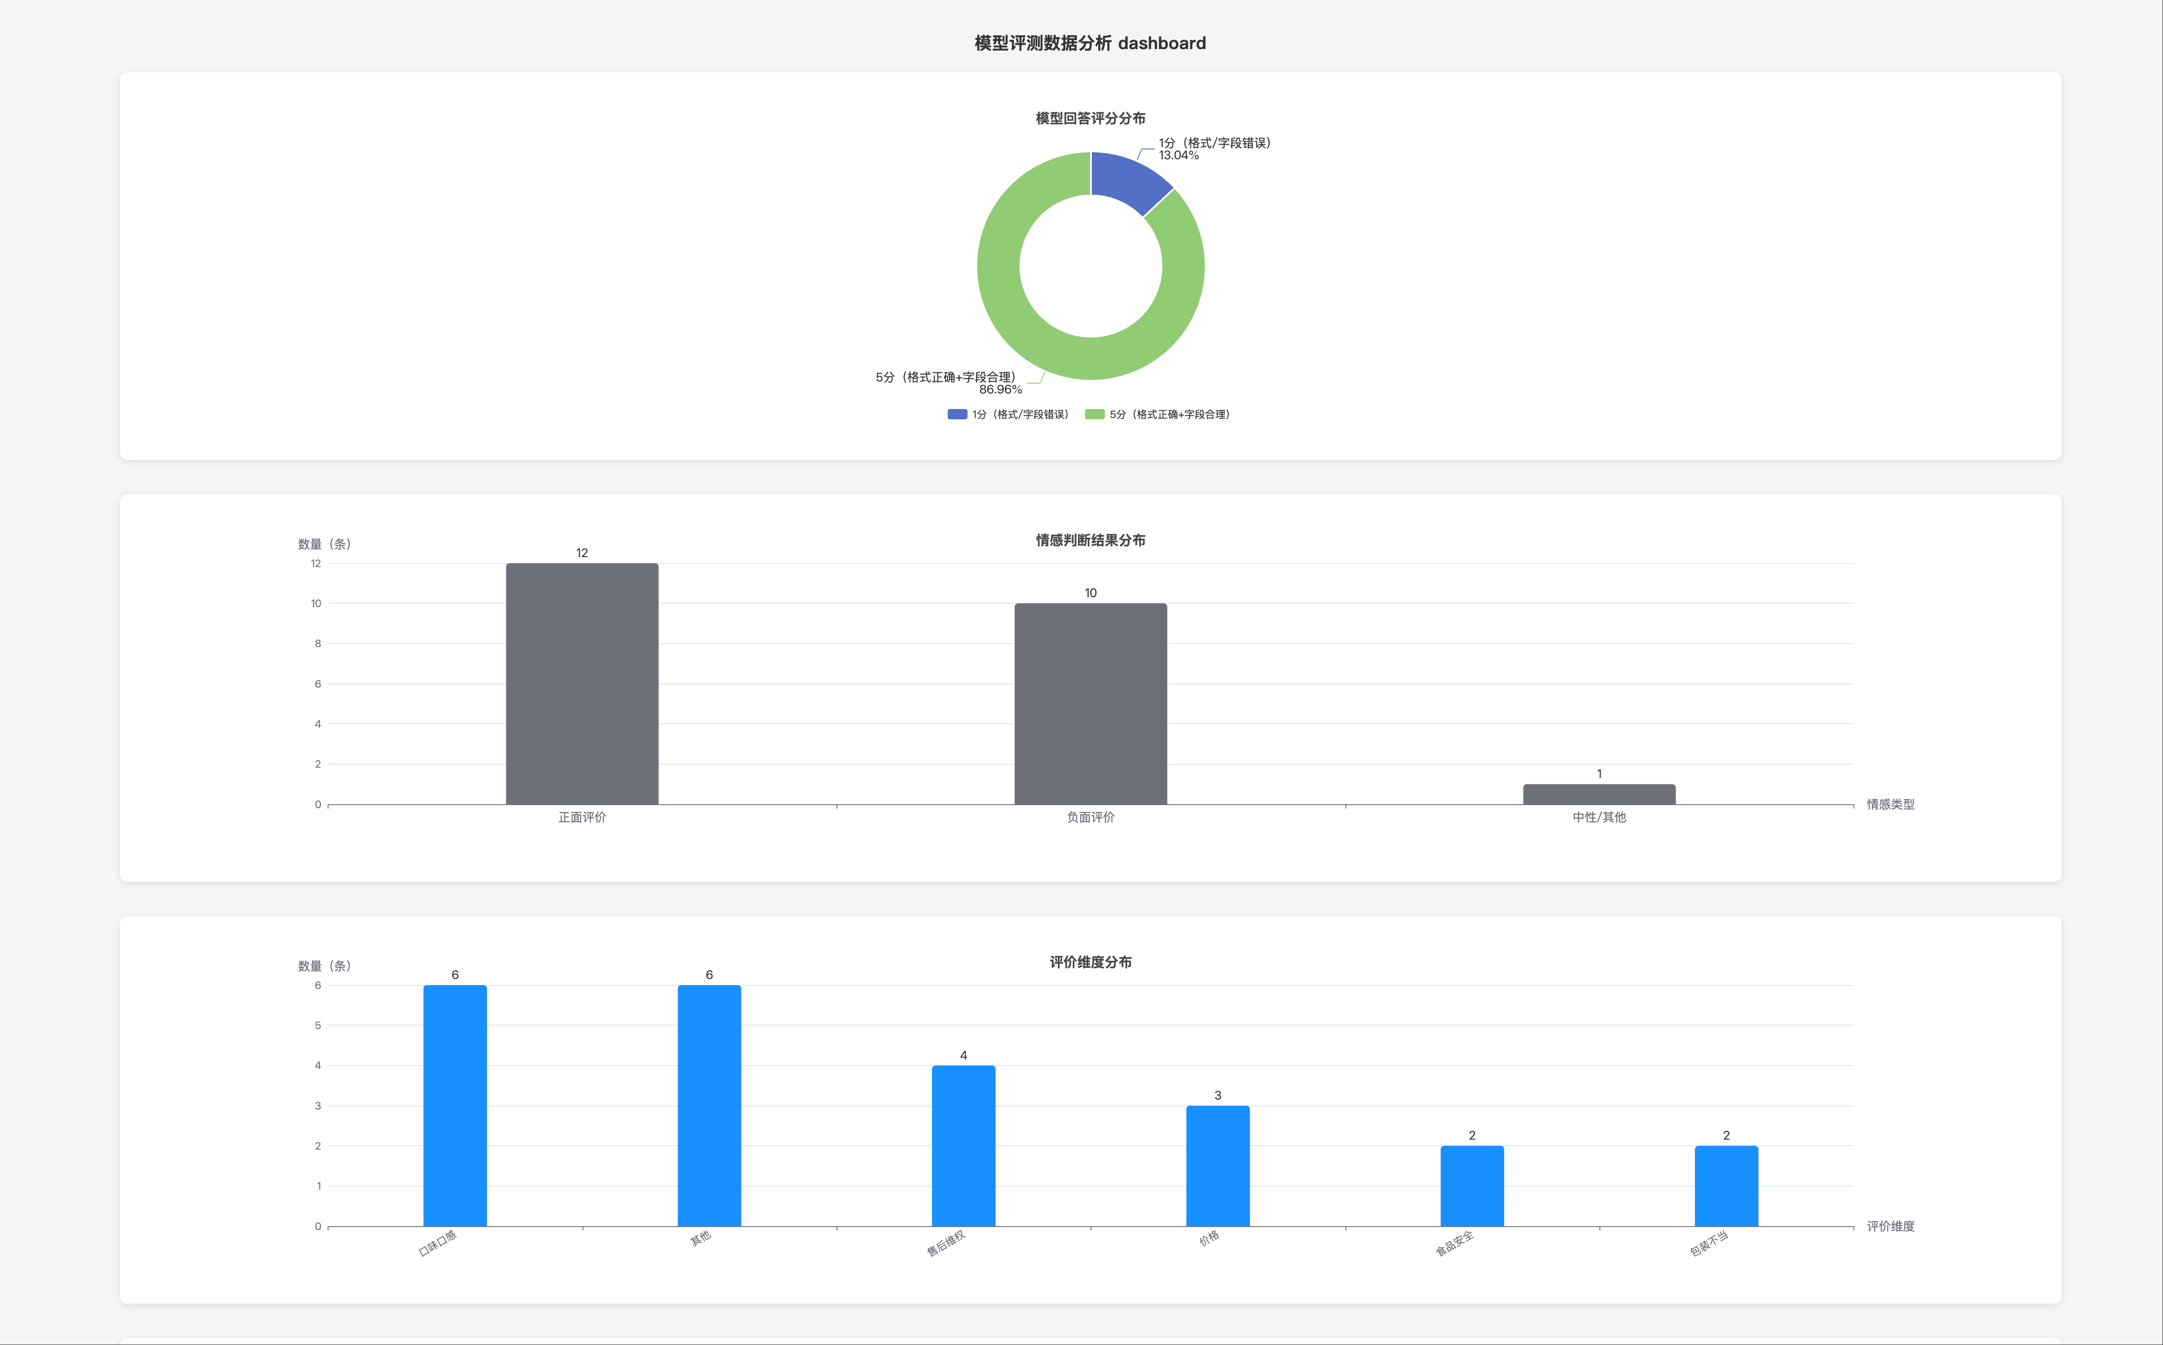Image resolution: width=2163 pixels, height=1345 pixels.
Task: Click the 正面评价 bar with value 12
Action: 582,683
